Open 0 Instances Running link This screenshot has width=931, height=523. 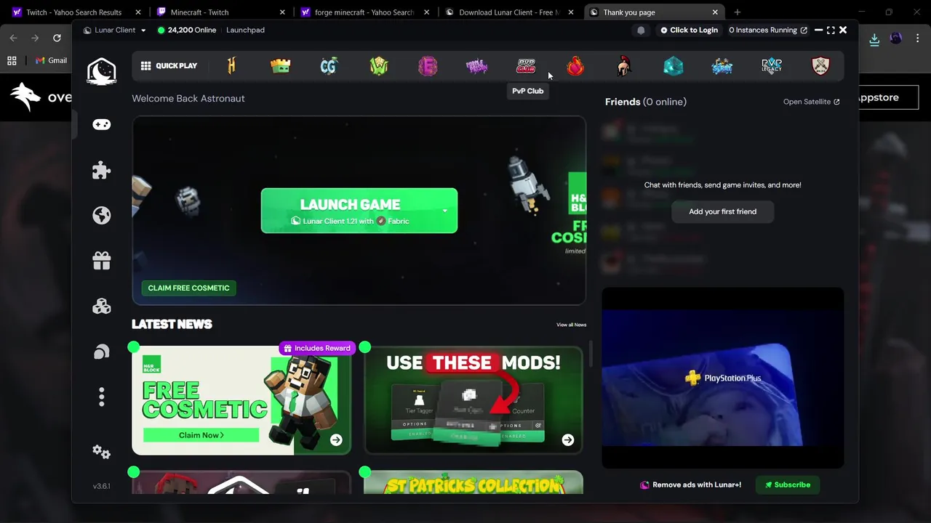[767, 30]
